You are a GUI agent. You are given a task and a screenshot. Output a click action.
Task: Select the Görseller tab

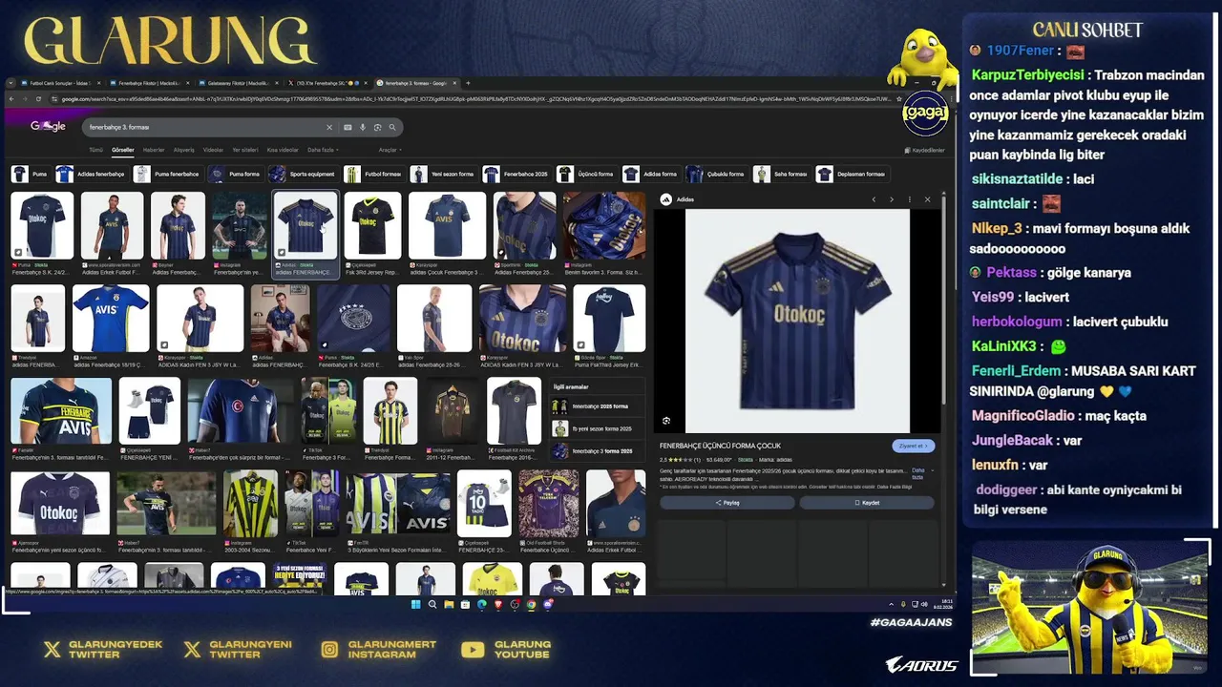123,150
